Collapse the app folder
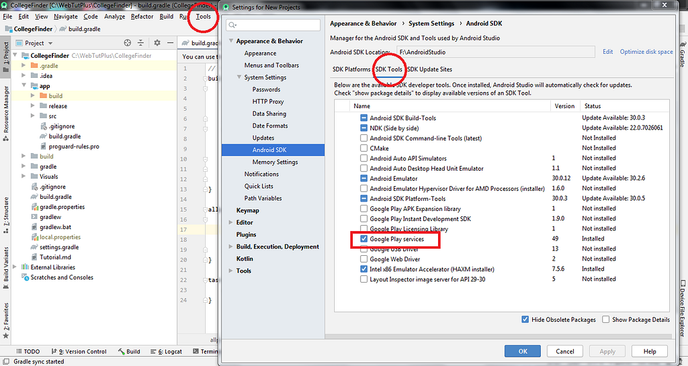 click(x=24, y=85)
